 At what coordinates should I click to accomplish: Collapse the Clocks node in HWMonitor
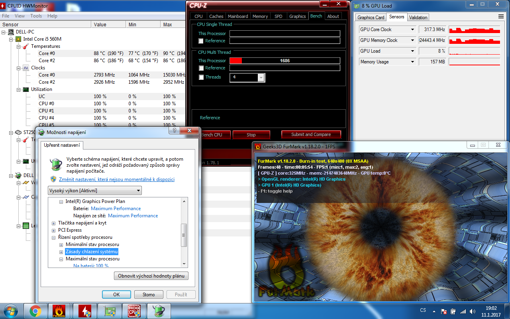(x=18, y=68)
